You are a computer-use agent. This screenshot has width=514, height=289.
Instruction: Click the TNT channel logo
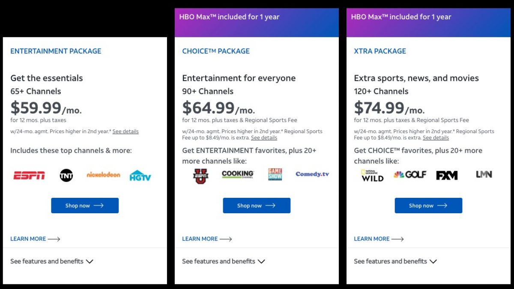point(66,175)
